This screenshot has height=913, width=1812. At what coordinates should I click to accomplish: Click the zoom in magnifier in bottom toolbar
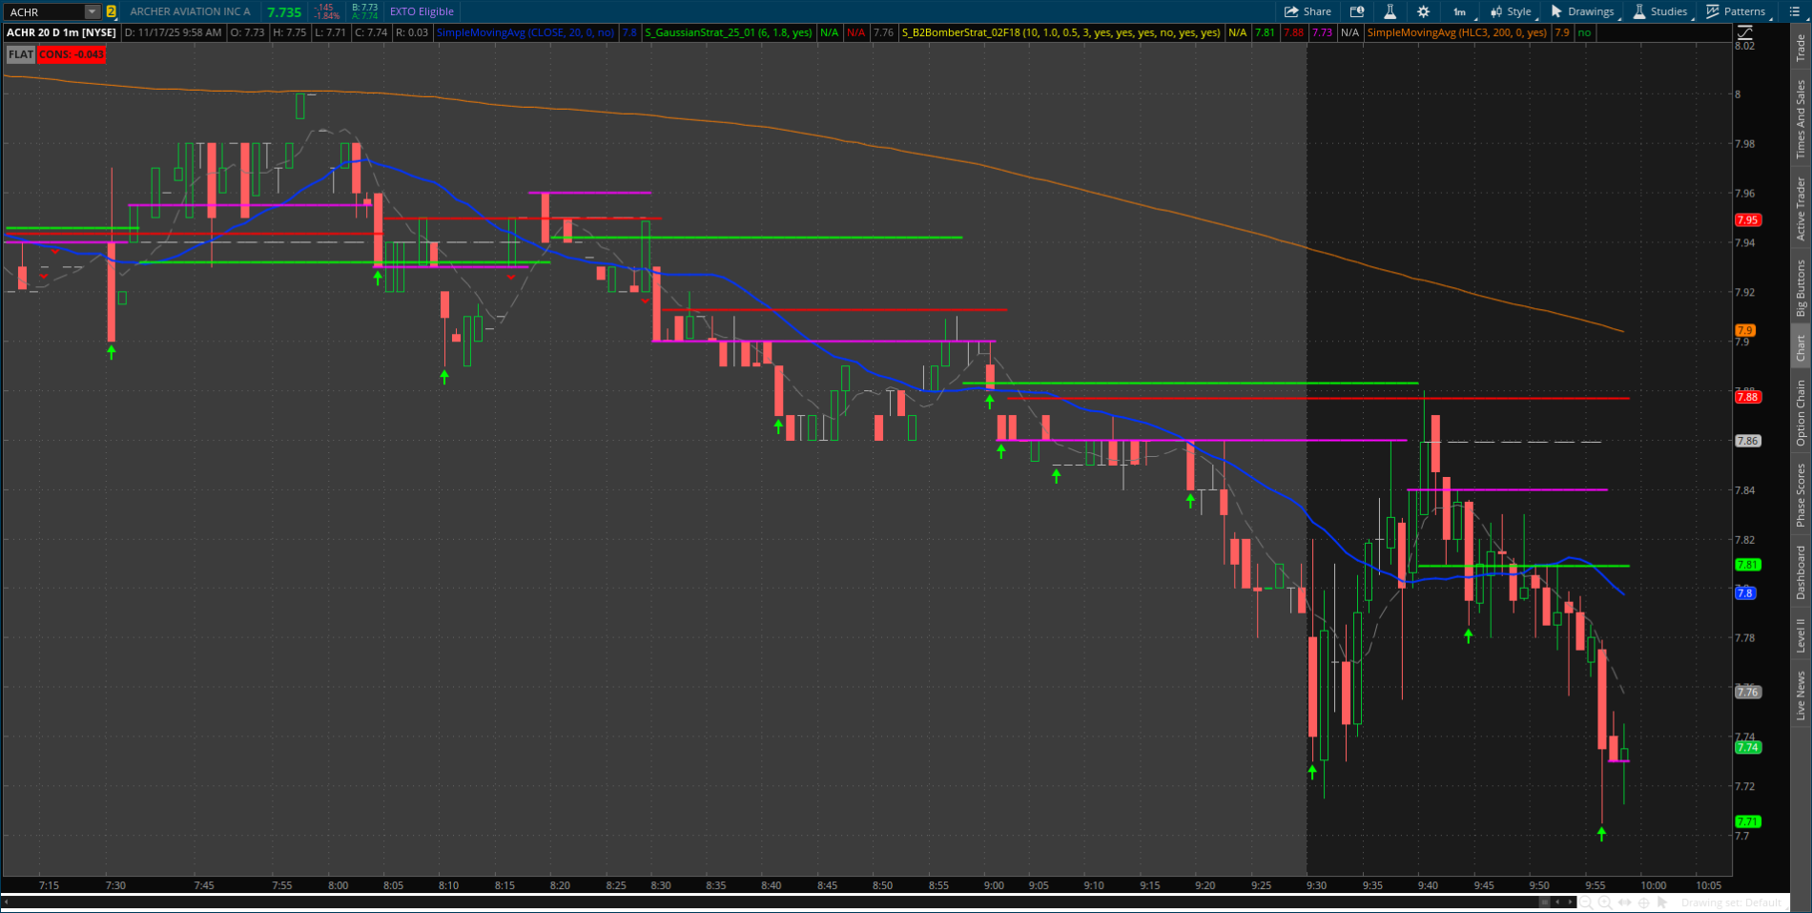point(1605,902)
